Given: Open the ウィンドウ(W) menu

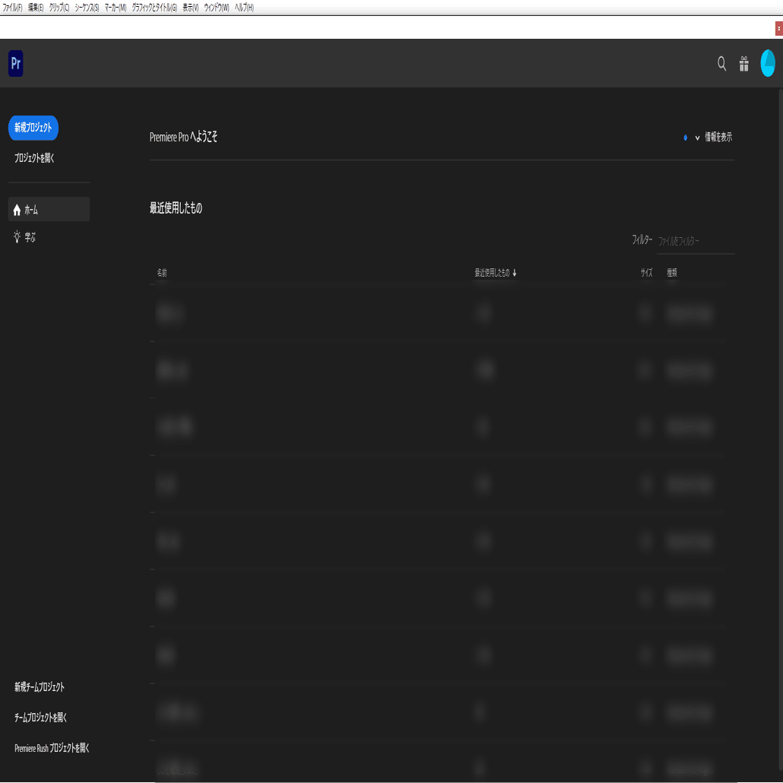Looking at the screenshot, I should pos(216,8).
